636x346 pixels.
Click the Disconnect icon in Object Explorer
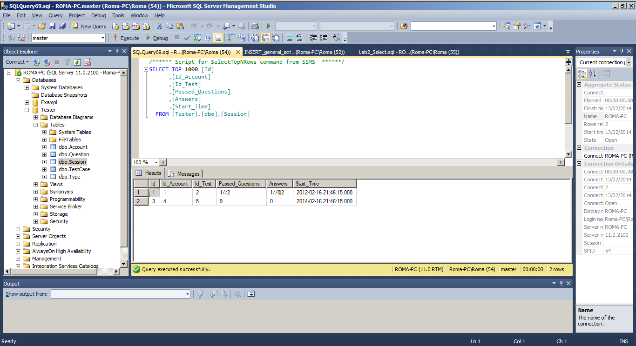point(47,62)
